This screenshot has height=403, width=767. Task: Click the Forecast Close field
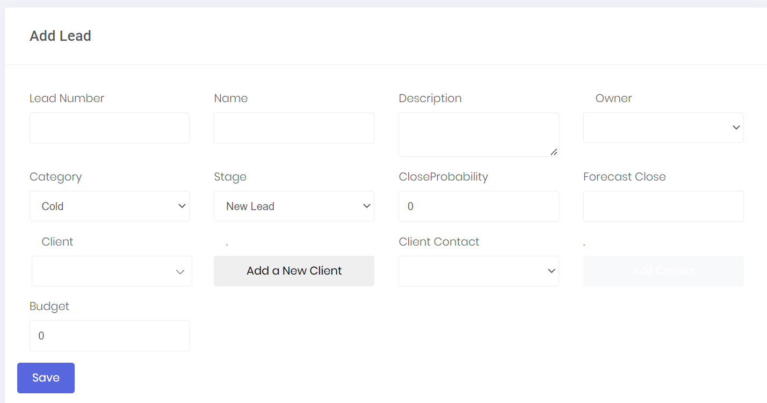663,206
